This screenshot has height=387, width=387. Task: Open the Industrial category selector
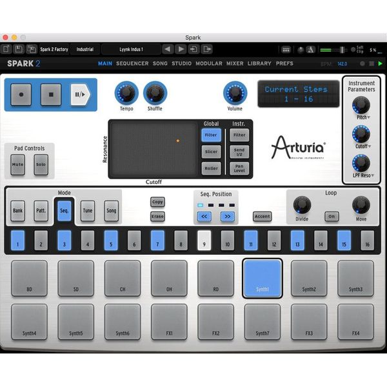pos(85,49)
